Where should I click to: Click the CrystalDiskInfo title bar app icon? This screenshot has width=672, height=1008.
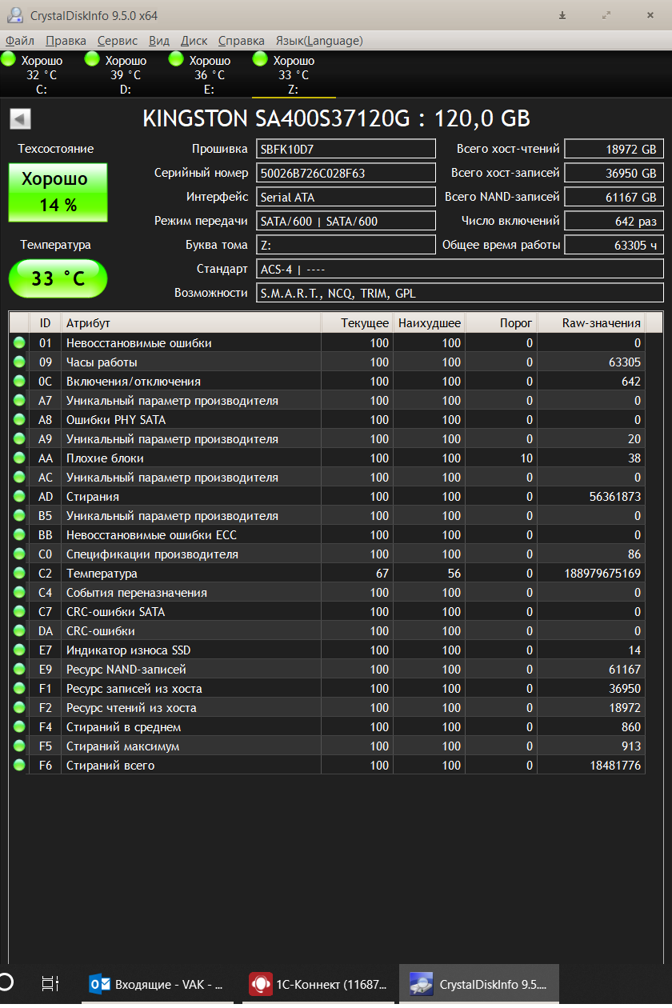[x=14, y=15]
